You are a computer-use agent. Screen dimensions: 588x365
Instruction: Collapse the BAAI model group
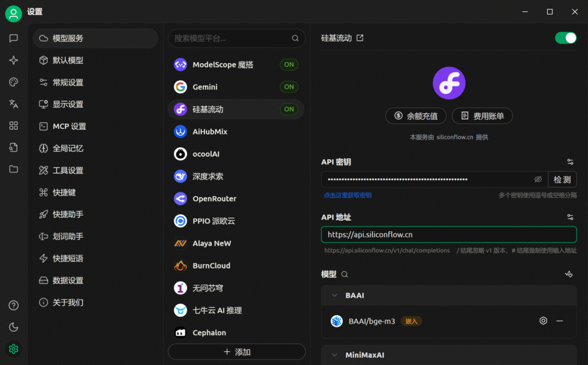click(334, 295)
